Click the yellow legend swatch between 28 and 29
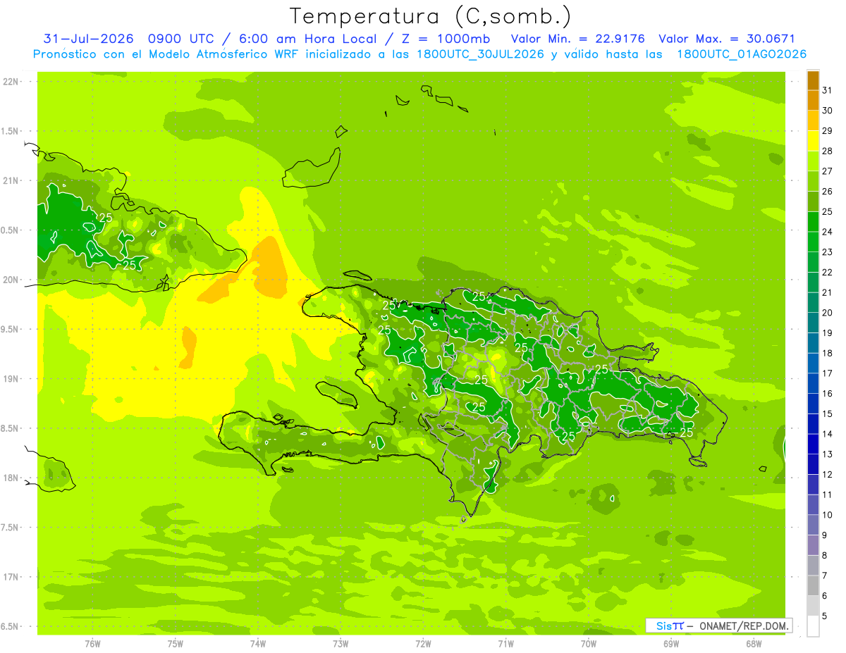 coord(813,141)
